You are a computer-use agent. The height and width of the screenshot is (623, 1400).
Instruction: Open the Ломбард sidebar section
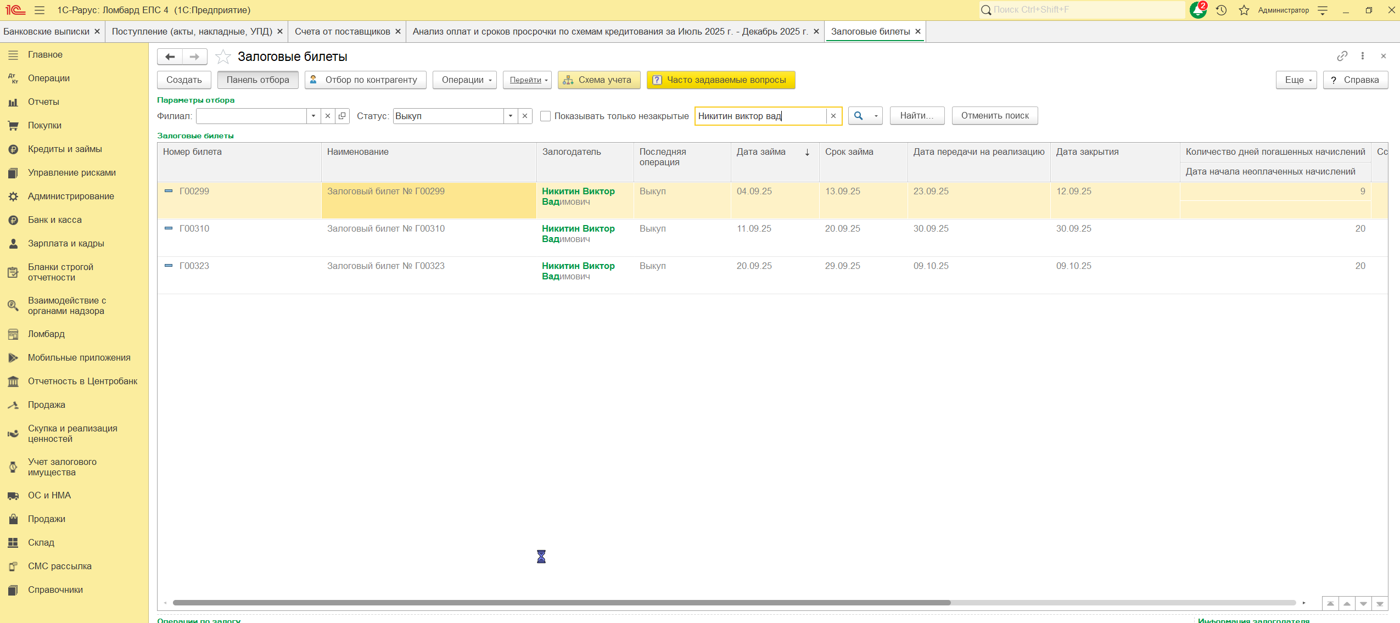46,334
